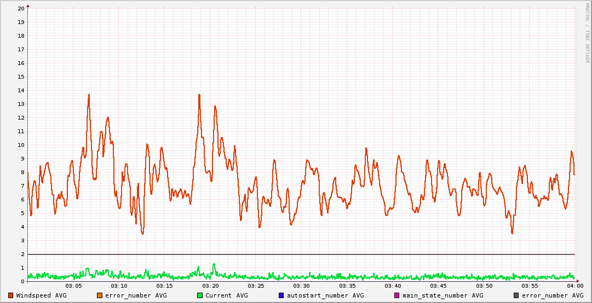
Task: Click the autostart_number AVG legend label
Action: (325, 295)
